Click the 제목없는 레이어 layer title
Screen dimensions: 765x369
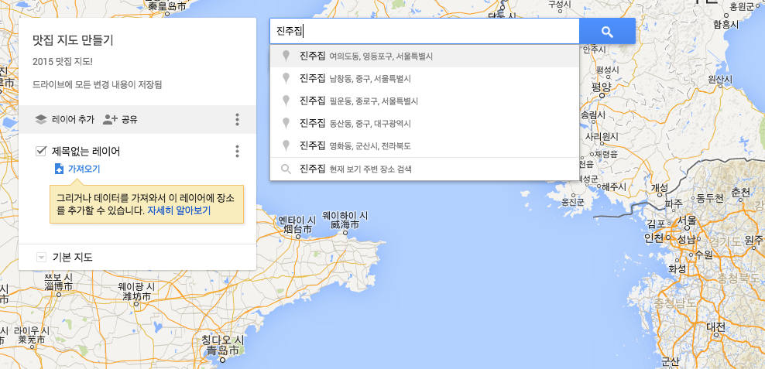86,151
